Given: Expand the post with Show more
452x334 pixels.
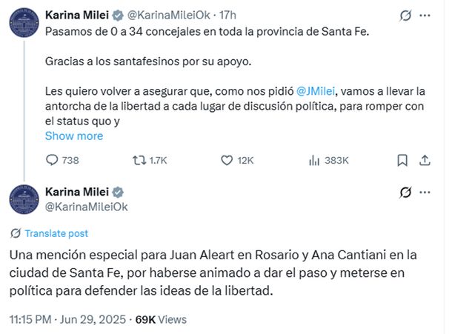Looking at the screenshot, I should coord(73,136).
